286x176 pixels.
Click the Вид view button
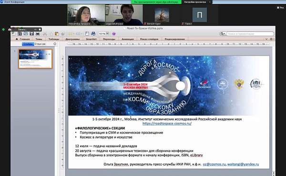point(281,8)
